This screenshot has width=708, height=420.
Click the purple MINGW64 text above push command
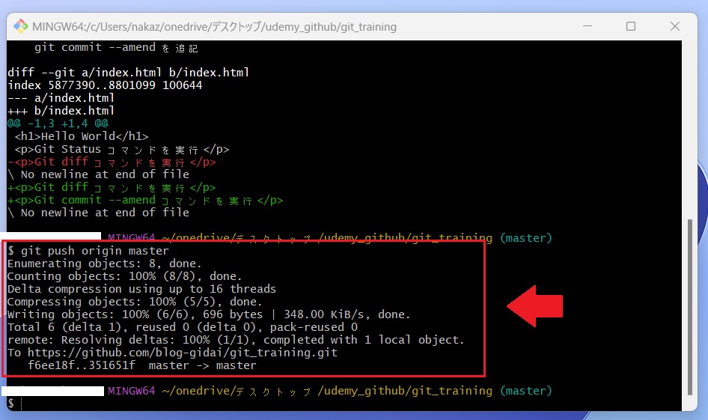(132, 238)
